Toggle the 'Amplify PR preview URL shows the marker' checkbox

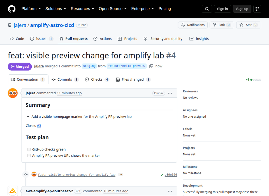click(29, 156)
